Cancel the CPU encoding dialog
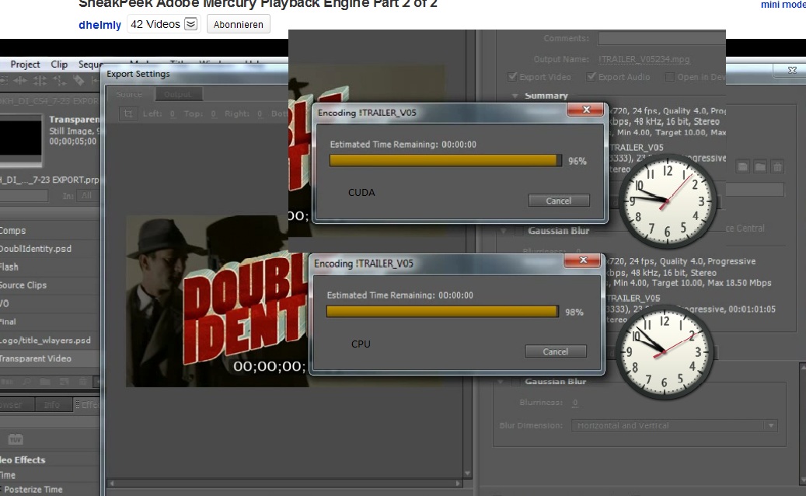The height and width of the screenshot is (496, 806). (556, 351)
